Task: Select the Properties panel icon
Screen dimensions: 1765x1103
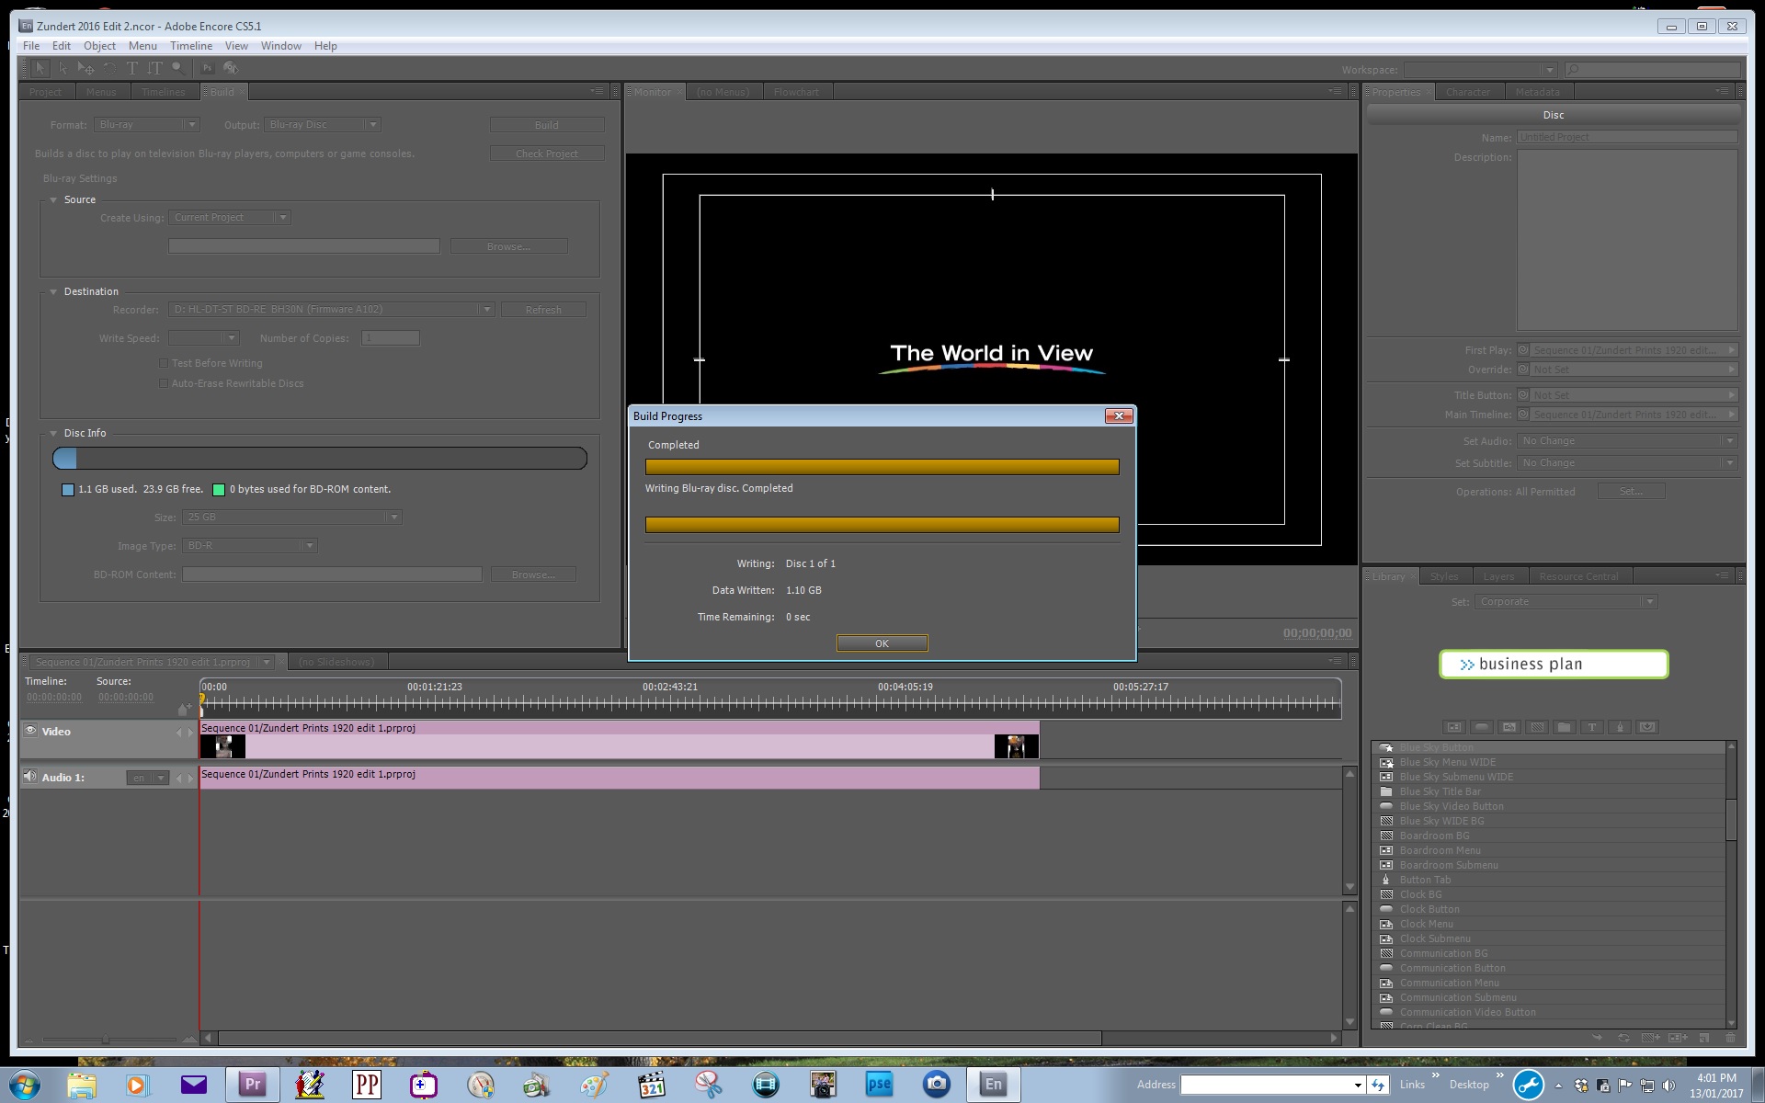Action: point(1398,92)
